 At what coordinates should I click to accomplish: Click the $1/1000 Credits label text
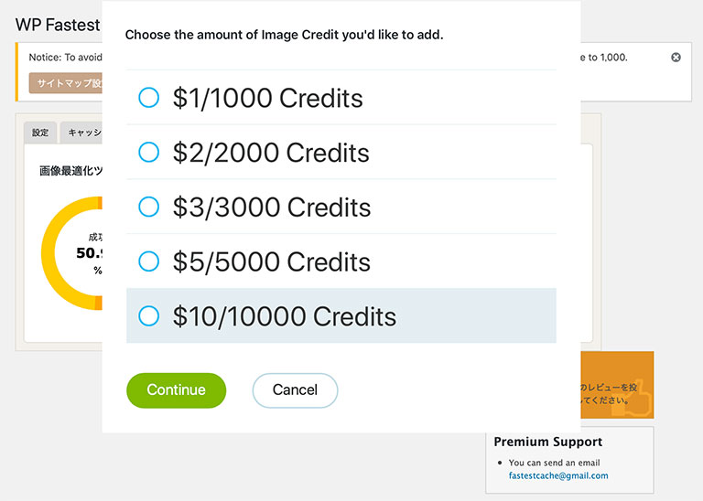point(267,98)
